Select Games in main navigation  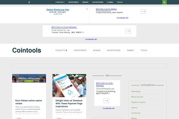point(130,50)
